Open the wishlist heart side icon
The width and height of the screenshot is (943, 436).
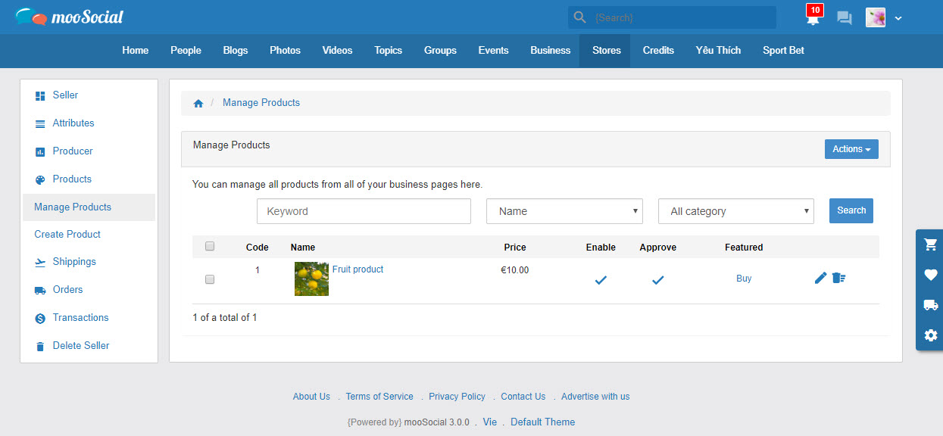point(931,275)
